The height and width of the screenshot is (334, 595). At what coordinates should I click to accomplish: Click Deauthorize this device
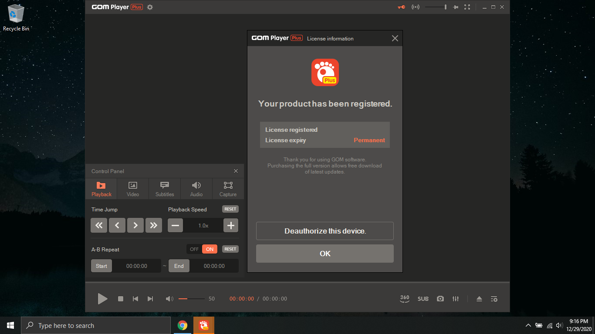(325, 230)
